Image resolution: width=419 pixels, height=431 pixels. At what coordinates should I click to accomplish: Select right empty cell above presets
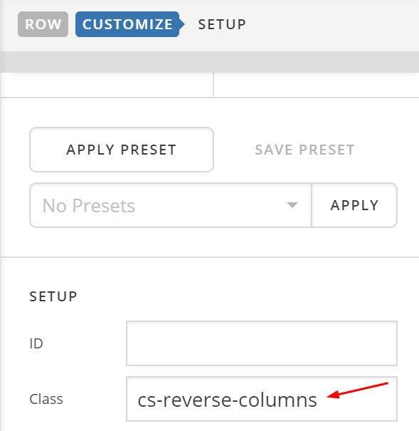317,85
